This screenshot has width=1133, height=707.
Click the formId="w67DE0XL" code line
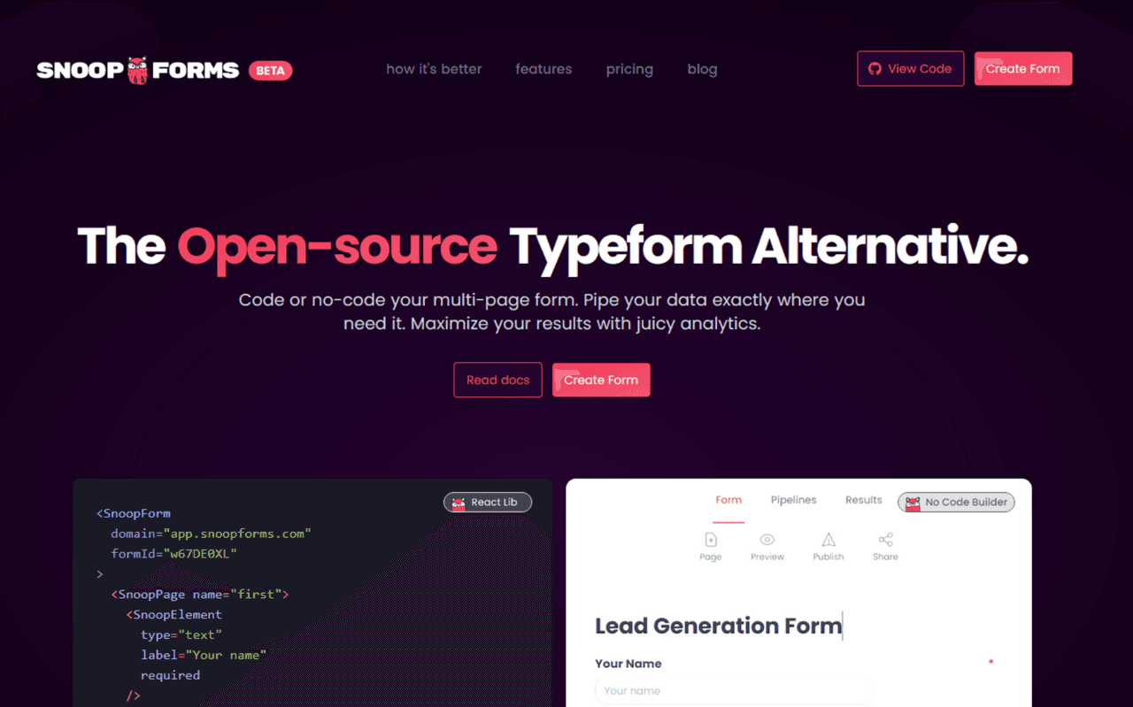pyautogui.click(x=173, y=554)
